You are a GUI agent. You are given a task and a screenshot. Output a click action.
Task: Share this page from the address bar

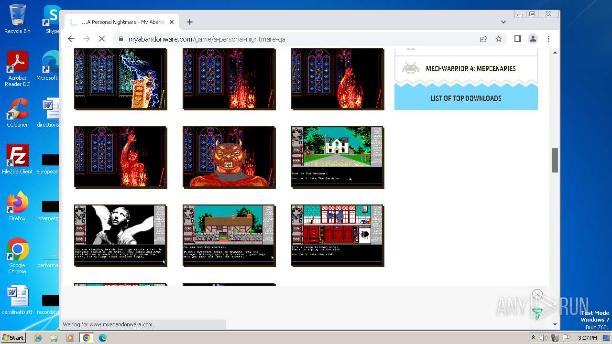483,39
